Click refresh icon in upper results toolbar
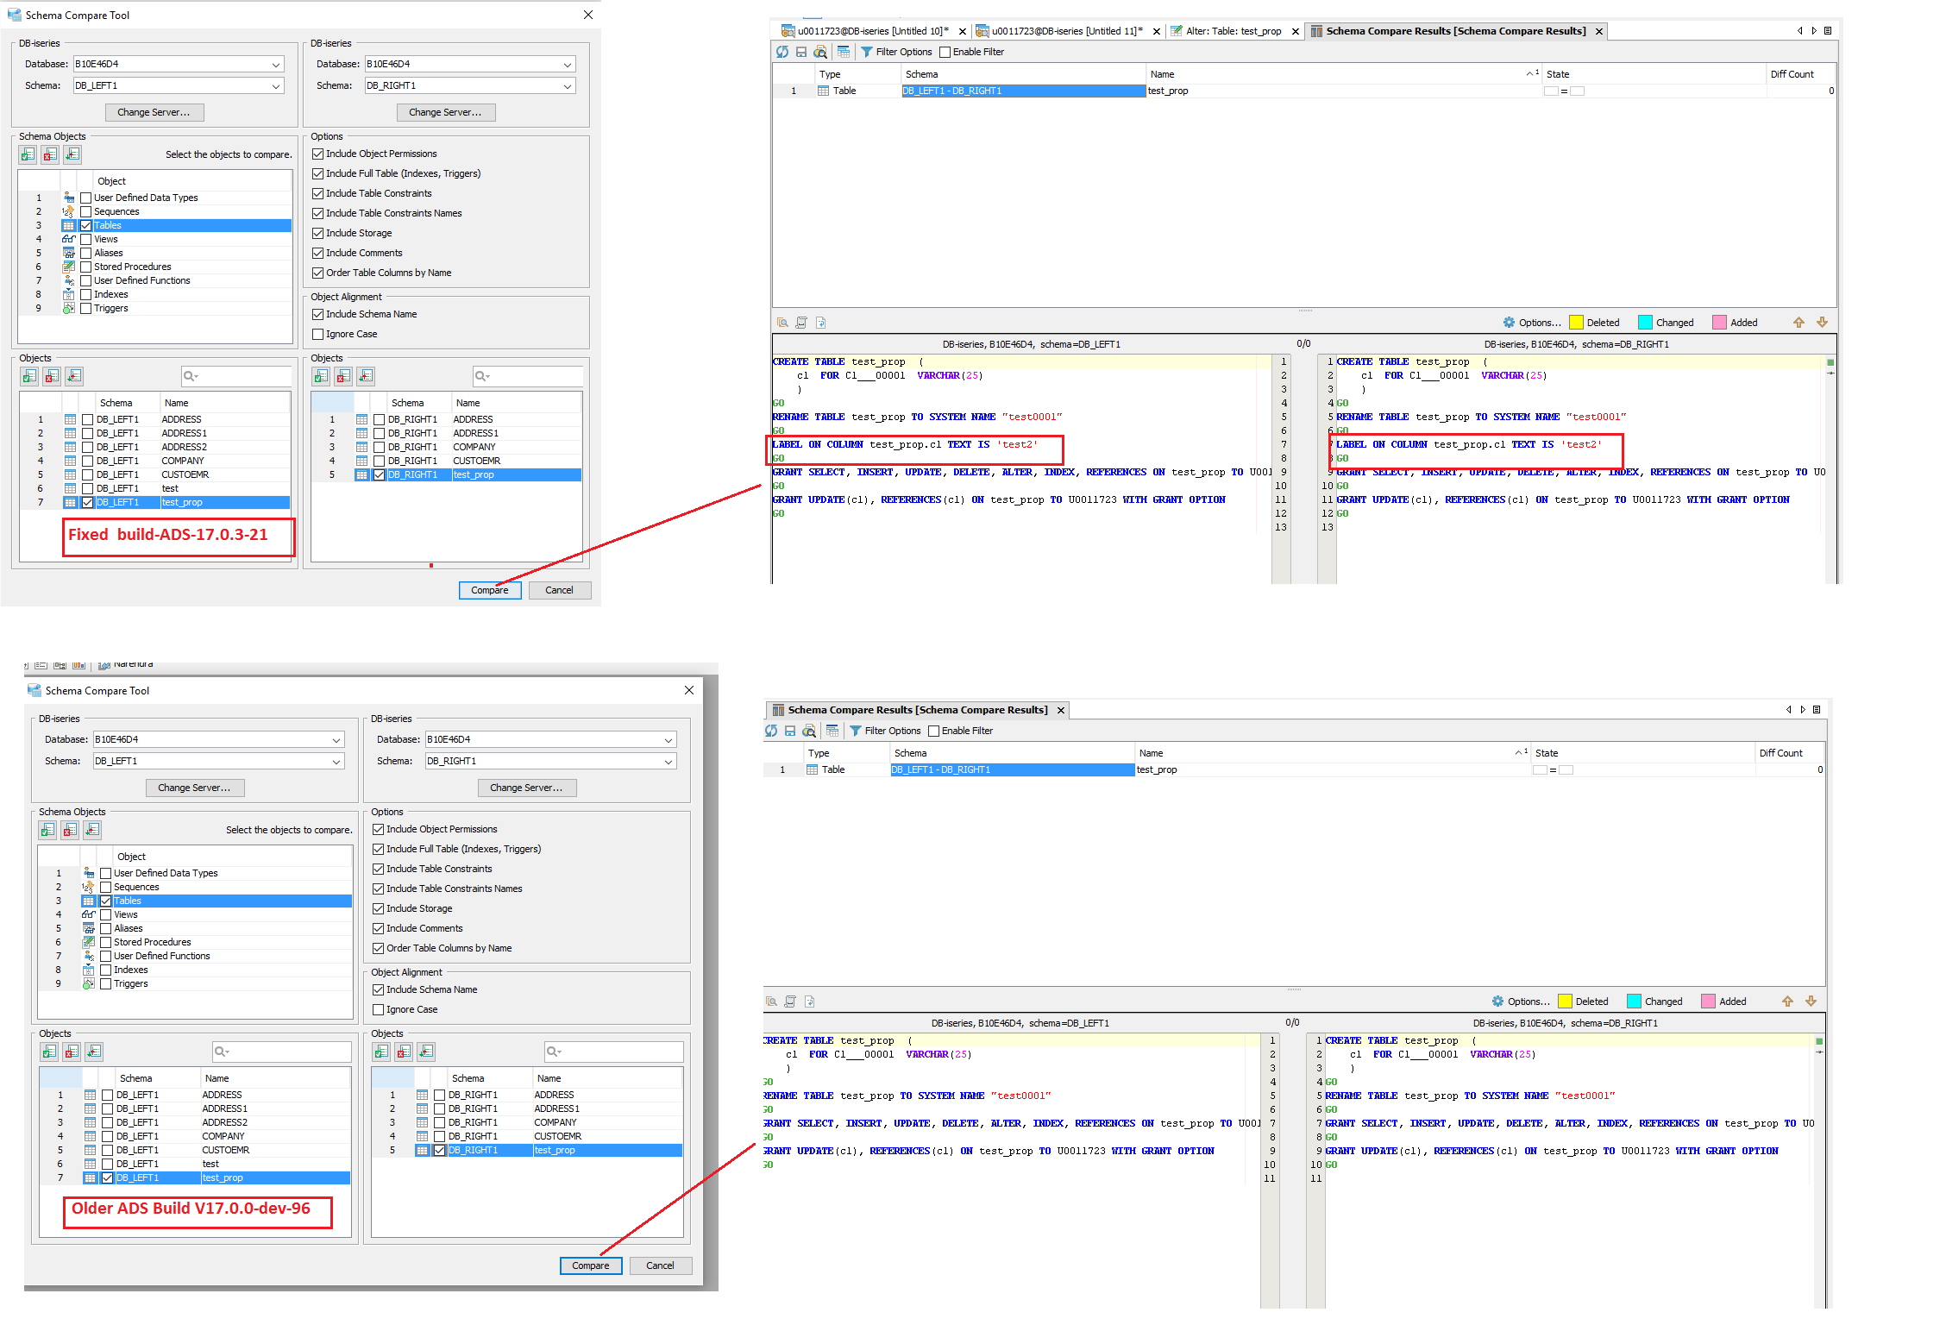 click(x=782, y=52)
